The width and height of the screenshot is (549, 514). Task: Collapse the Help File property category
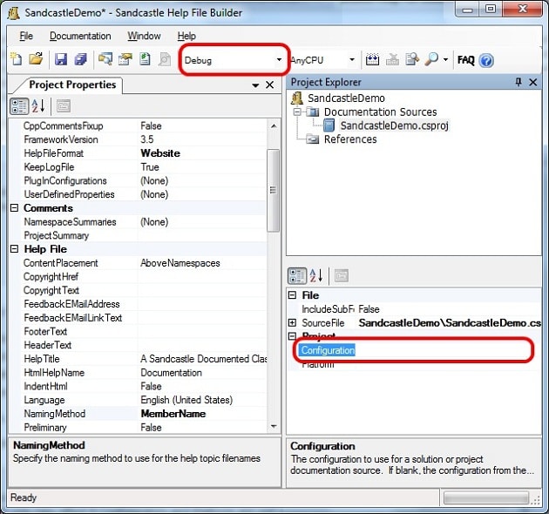[x=15, y=249]
